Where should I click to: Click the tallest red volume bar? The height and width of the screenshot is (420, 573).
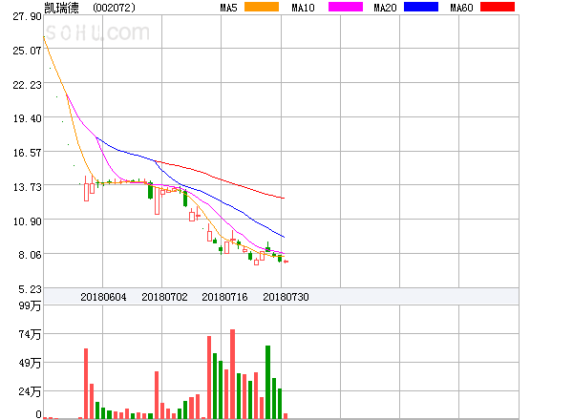tap(232, 374)
